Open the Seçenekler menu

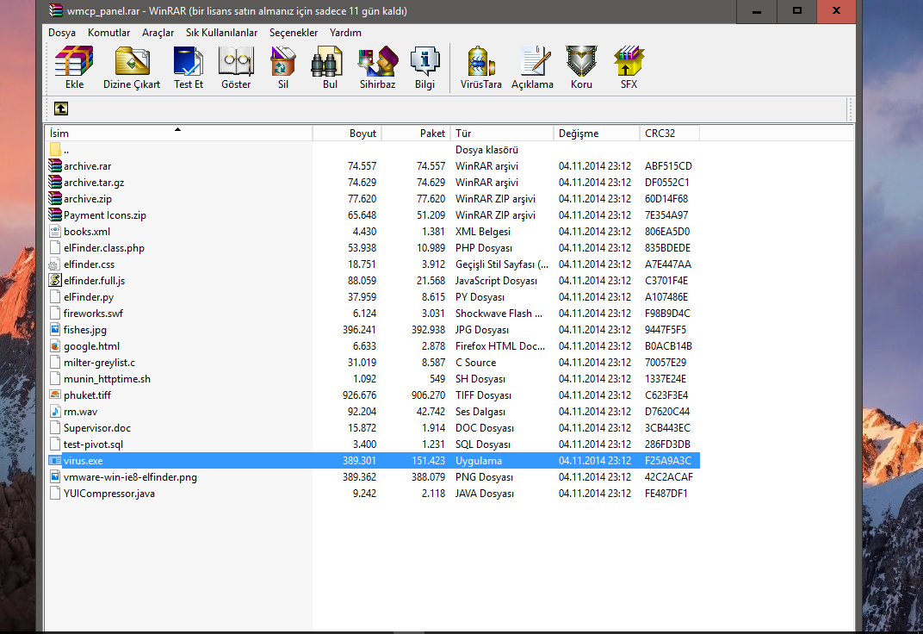point(294,33)
